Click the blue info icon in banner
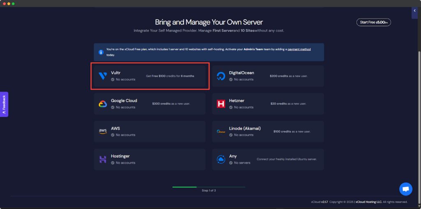The height and width of the screenshot is (209, 421). point(101,52)
